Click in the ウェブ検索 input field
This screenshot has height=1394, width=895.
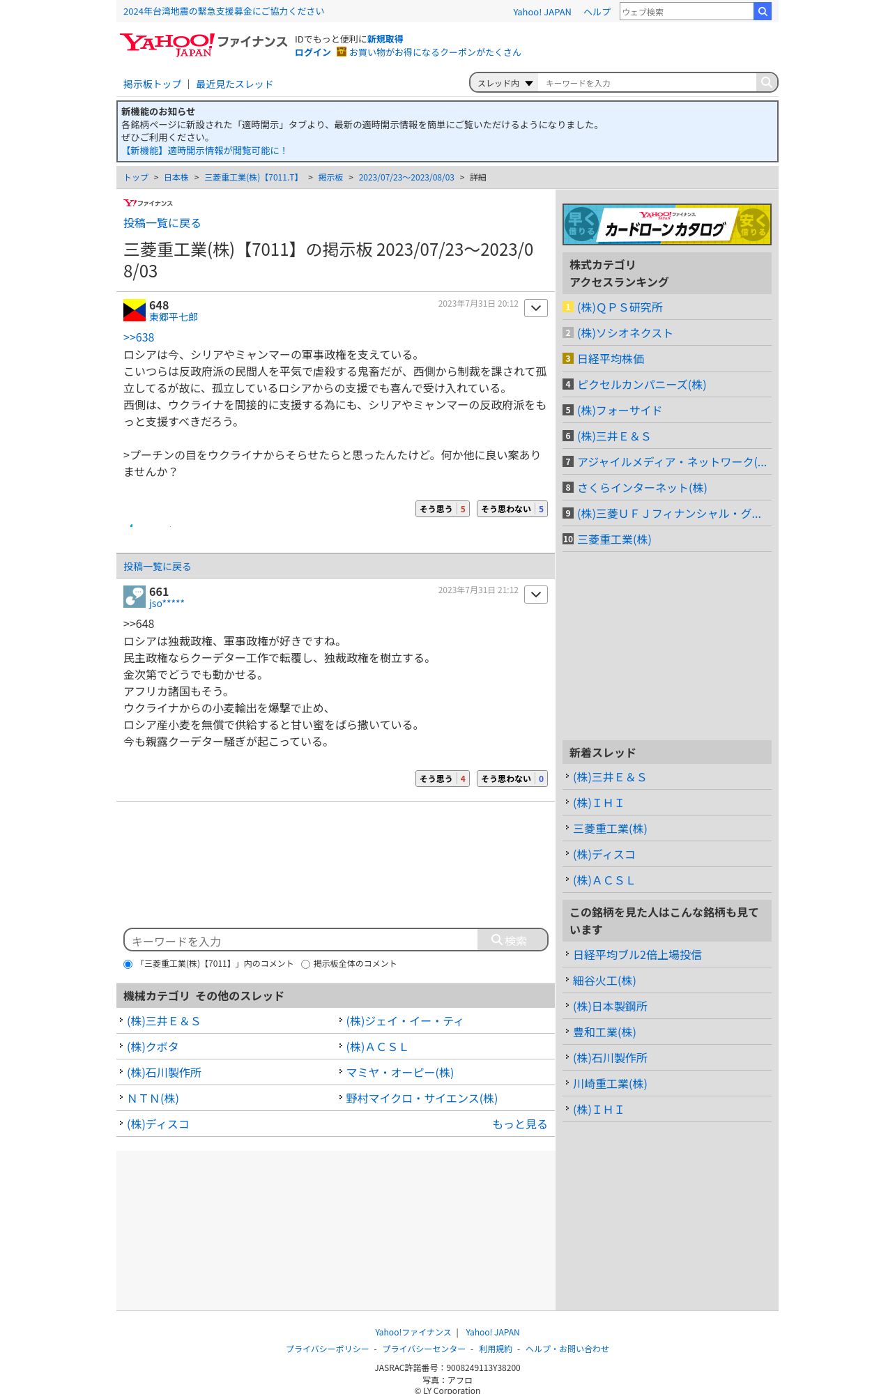[687, 11]
